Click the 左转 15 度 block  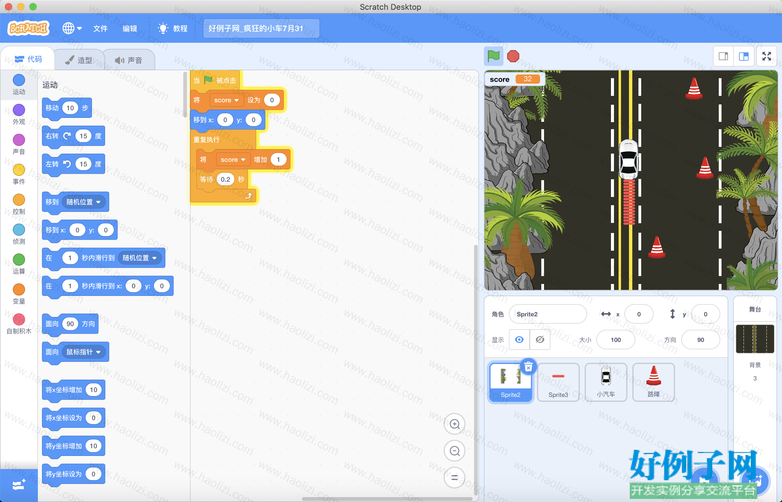coord(73,164)
